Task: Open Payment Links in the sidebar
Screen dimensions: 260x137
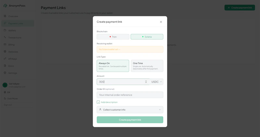Action: pyautogui.click(x=18, y=23)
